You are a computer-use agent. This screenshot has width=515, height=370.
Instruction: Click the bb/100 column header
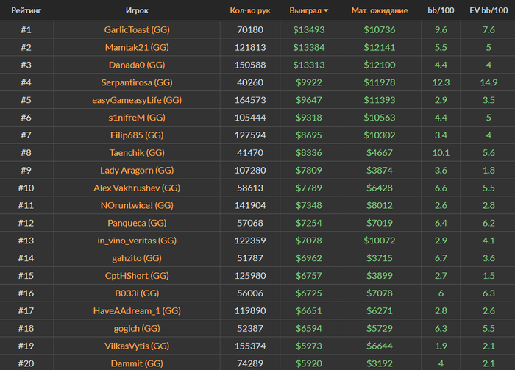pos(441,10)
